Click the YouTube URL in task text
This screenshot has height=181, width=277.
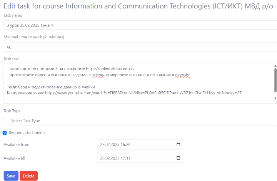143,93
